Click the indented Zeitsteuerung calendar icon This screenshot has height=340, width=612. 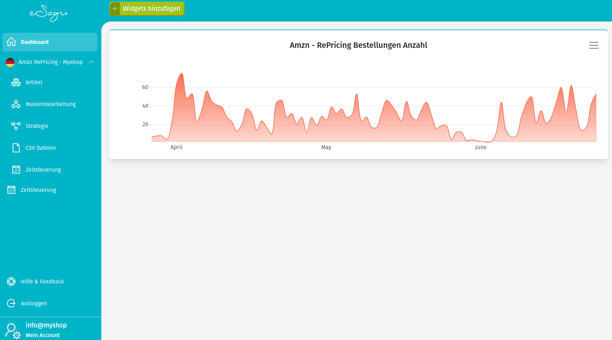pyautogui.click(x=16, y=169)
